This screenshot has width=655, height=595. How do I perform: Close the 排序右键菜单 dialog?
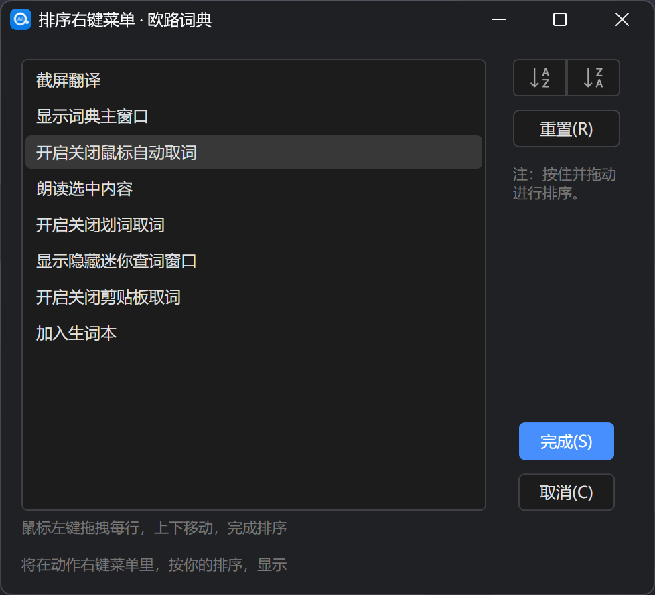coord(622,19)
